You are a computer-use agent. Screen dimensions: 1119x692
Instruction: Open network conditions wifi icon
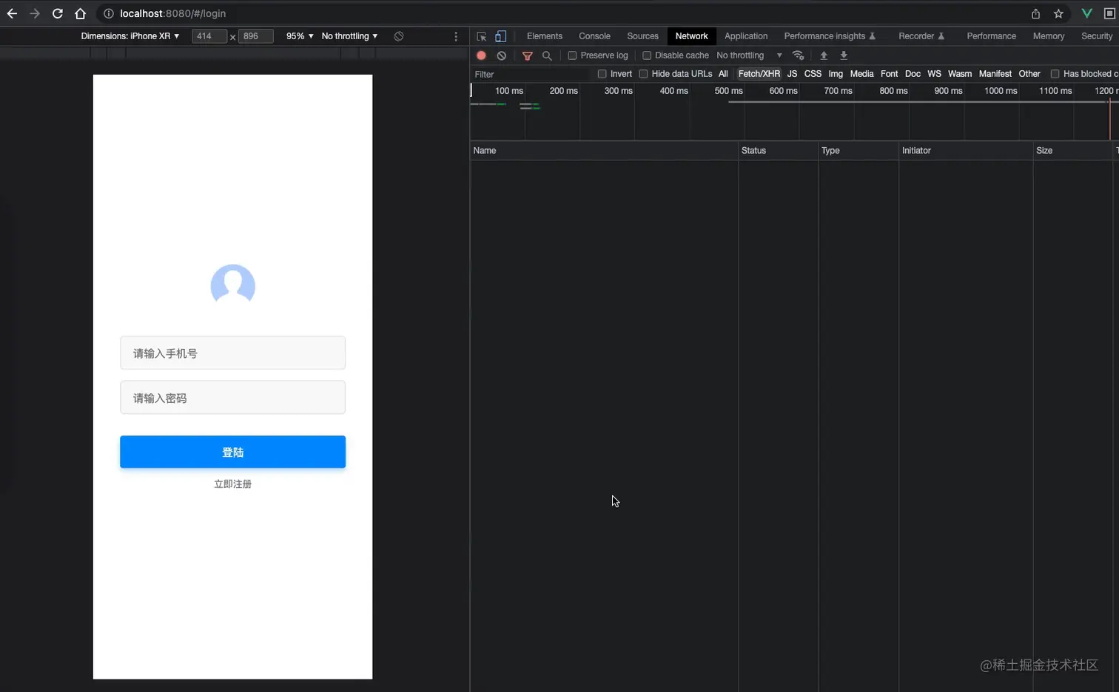tap(798, 55)
